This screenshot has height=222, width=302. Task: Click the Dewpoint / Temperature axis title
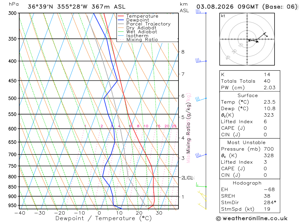(x=103, y=218)
